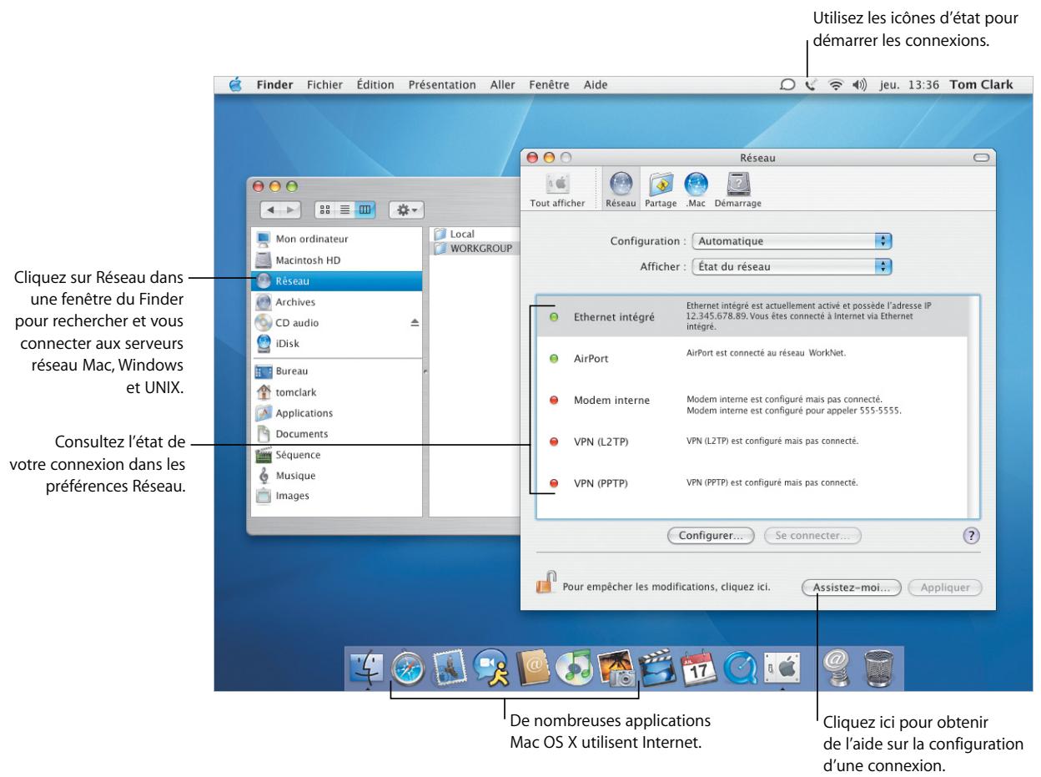Screen dimensions: 1041x777
Task: Select Mon ordinateur in Finder sidebar
Action: (x=337, y=239)
